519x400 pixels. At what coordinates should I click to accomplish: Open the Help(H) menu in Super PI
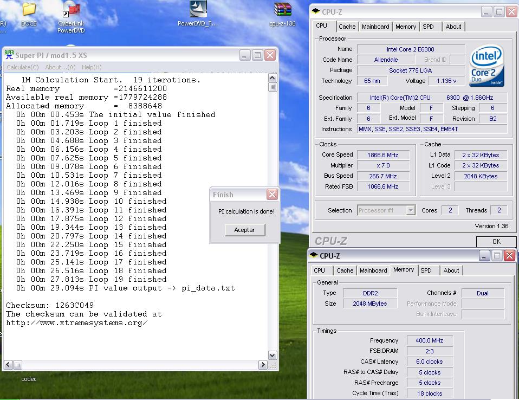92,67
